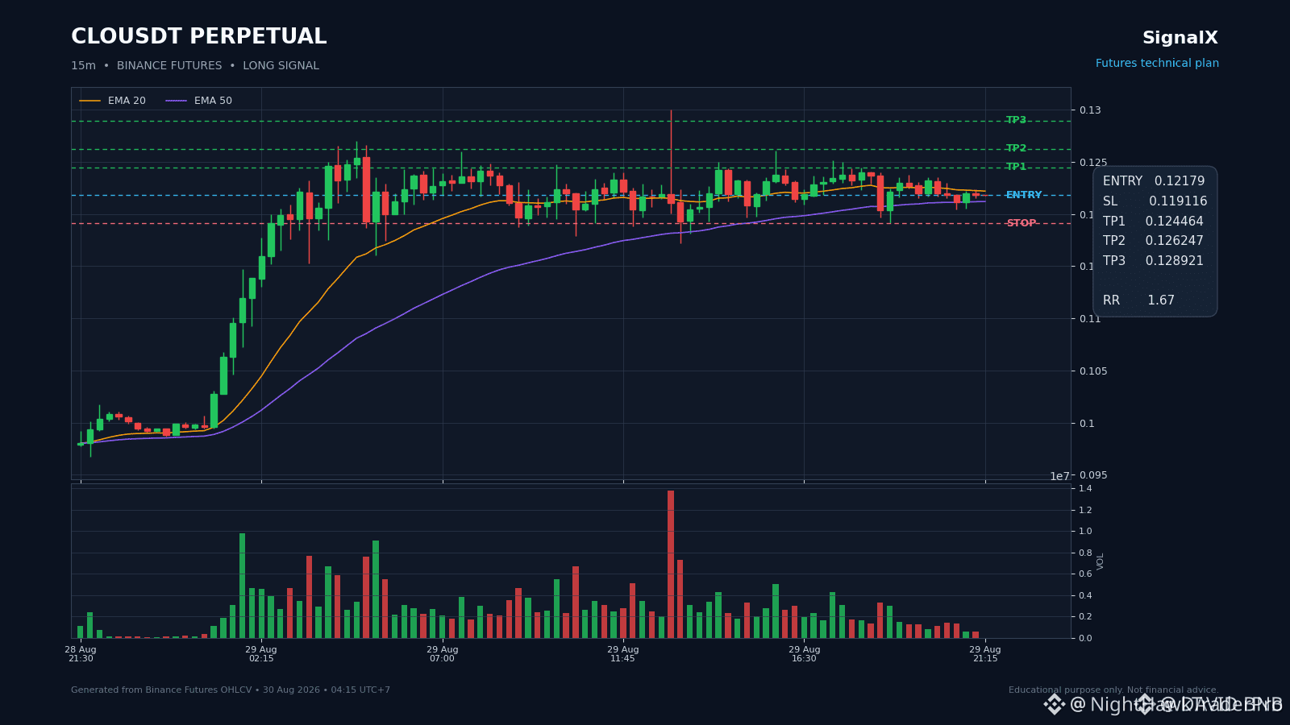Click the 29 Aug 21:15 time label
Image resolution: width=1290 pixels, height=725 pixels.
pos(985,654)
